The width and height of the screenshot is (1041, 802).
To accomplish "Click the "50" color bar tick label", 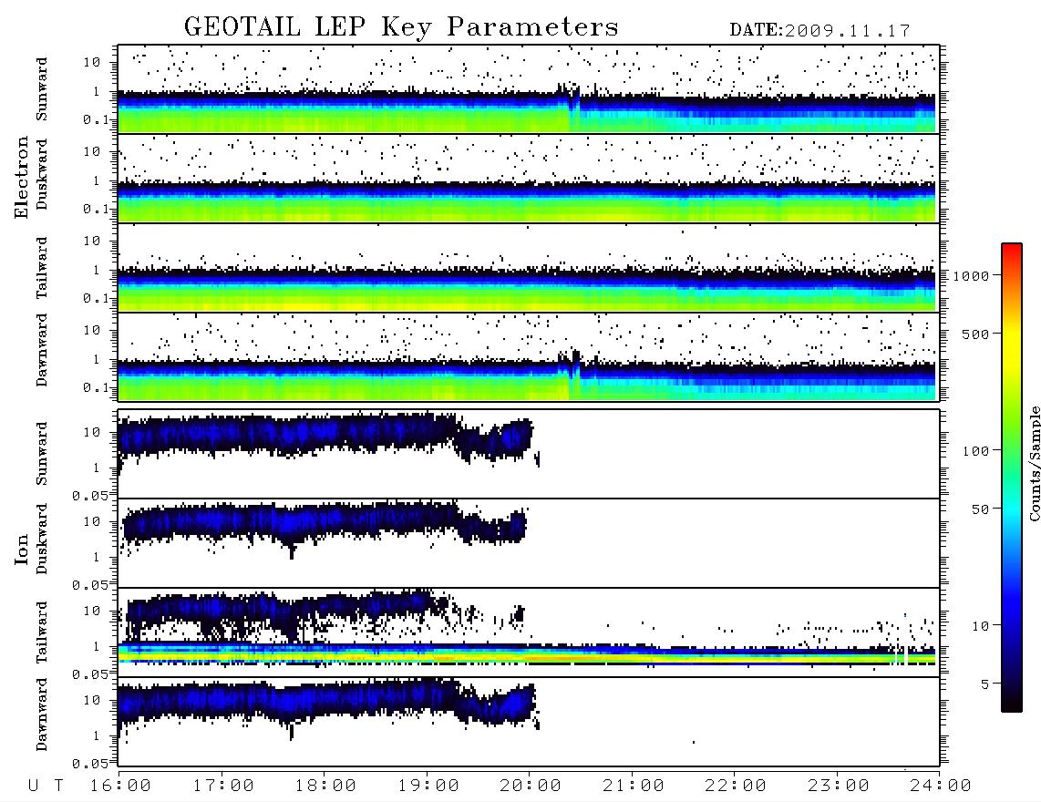I will click(980, 509).
